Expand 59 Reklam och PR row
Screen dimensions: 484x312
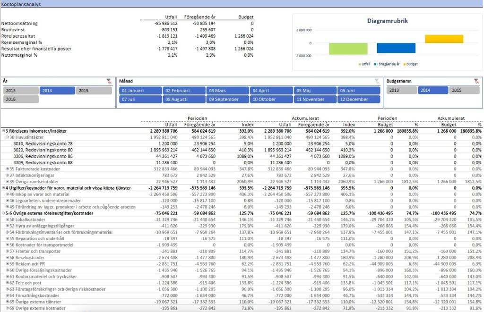[8, 264]
